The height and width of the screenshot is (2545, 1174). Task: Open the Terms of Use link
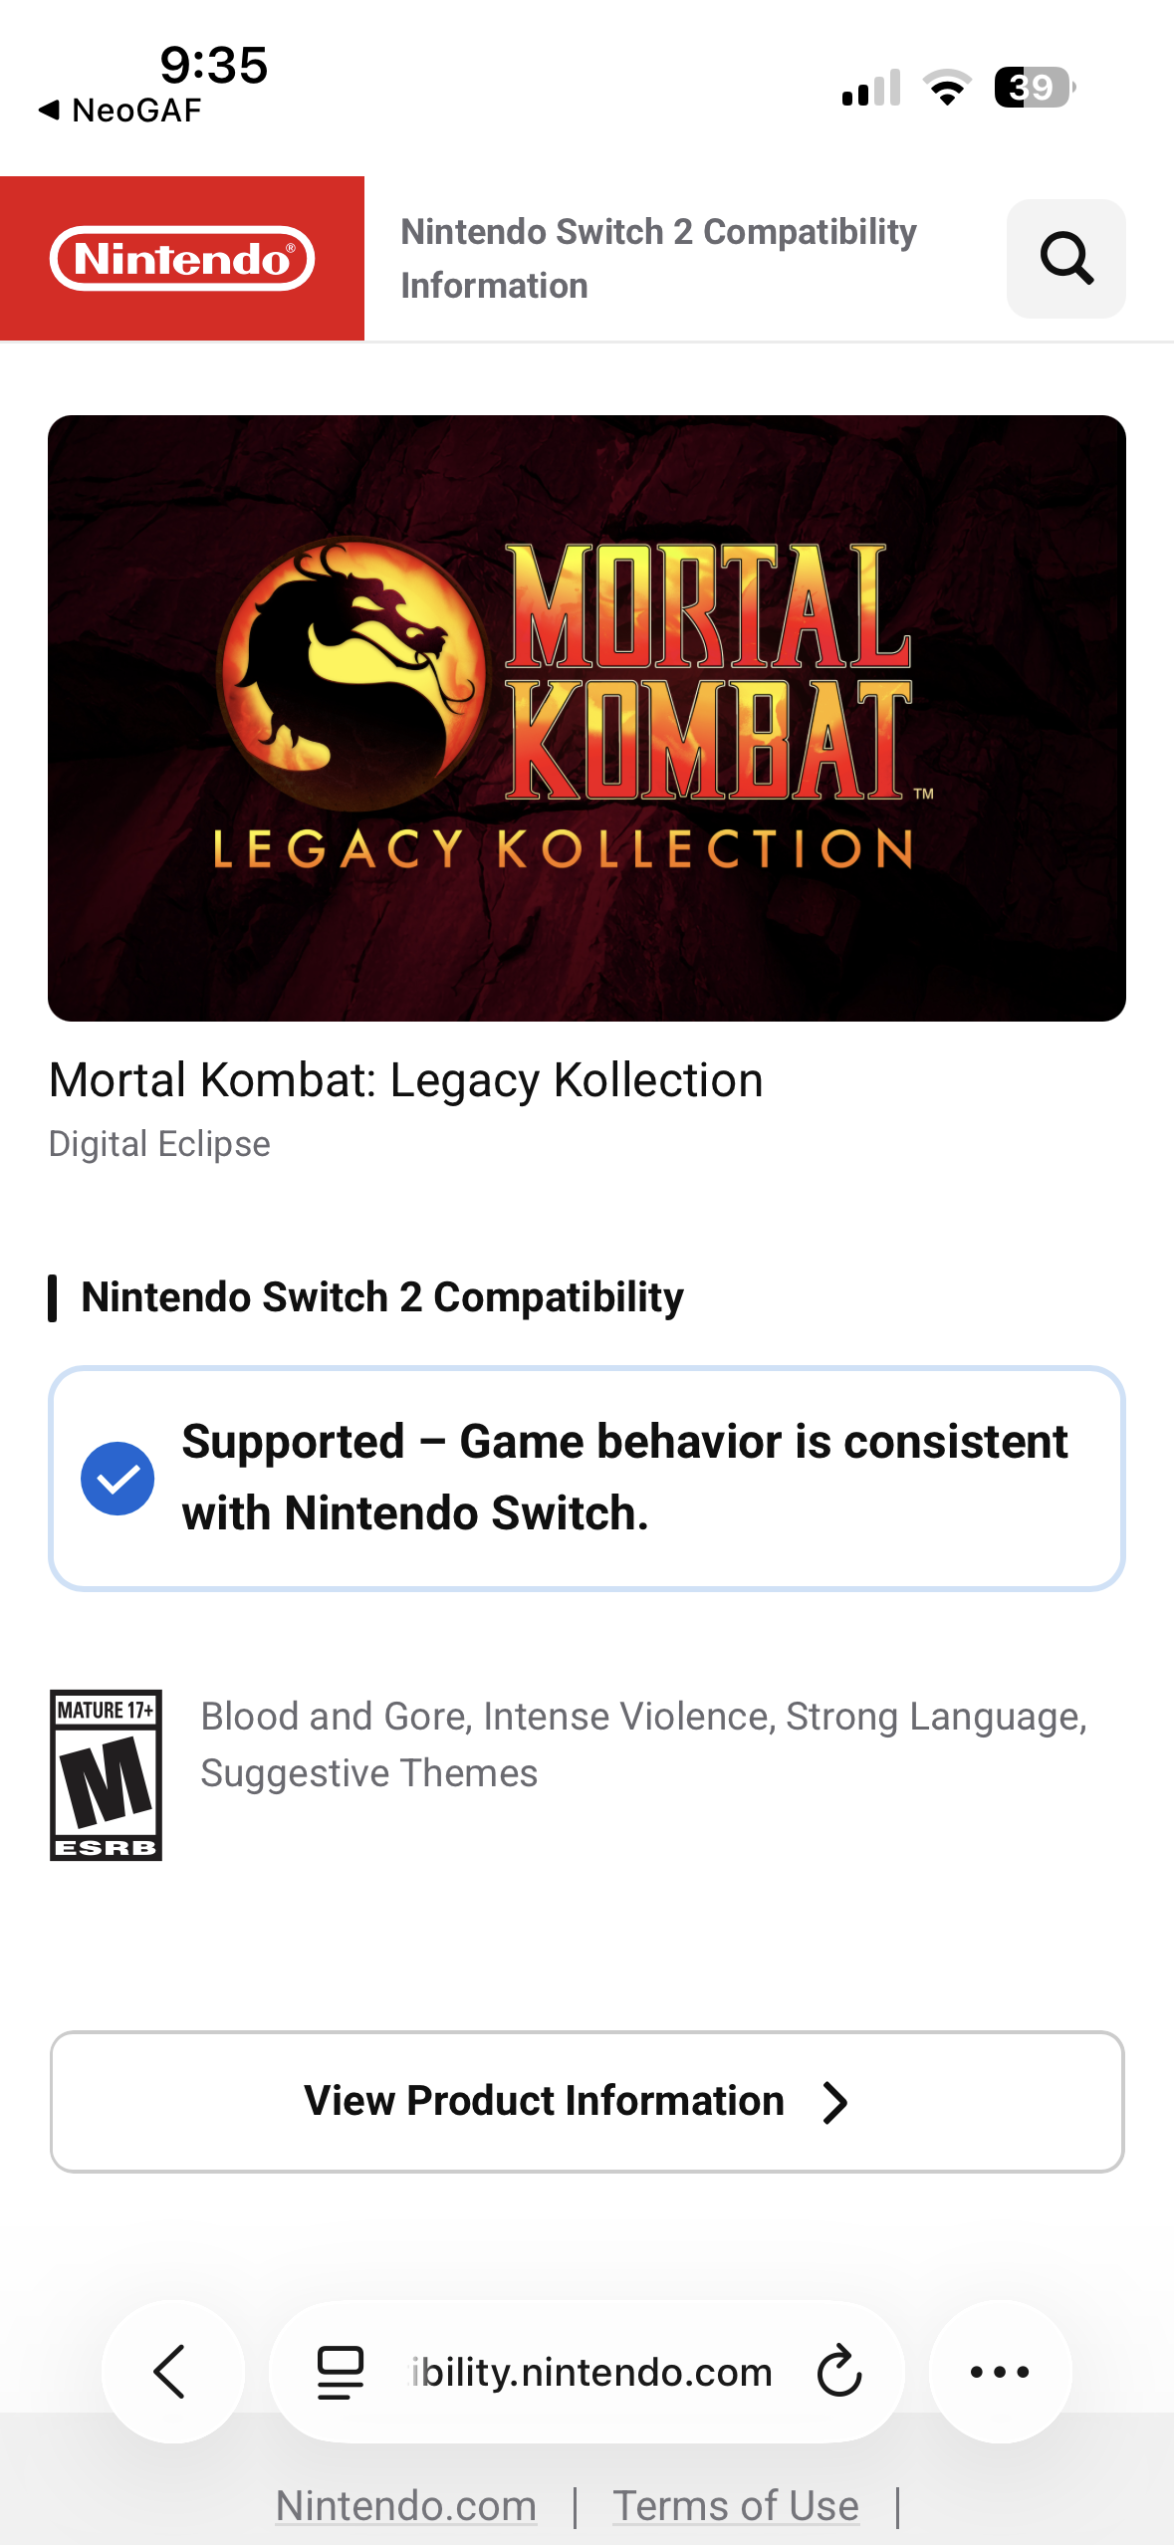click(735, 2505)
